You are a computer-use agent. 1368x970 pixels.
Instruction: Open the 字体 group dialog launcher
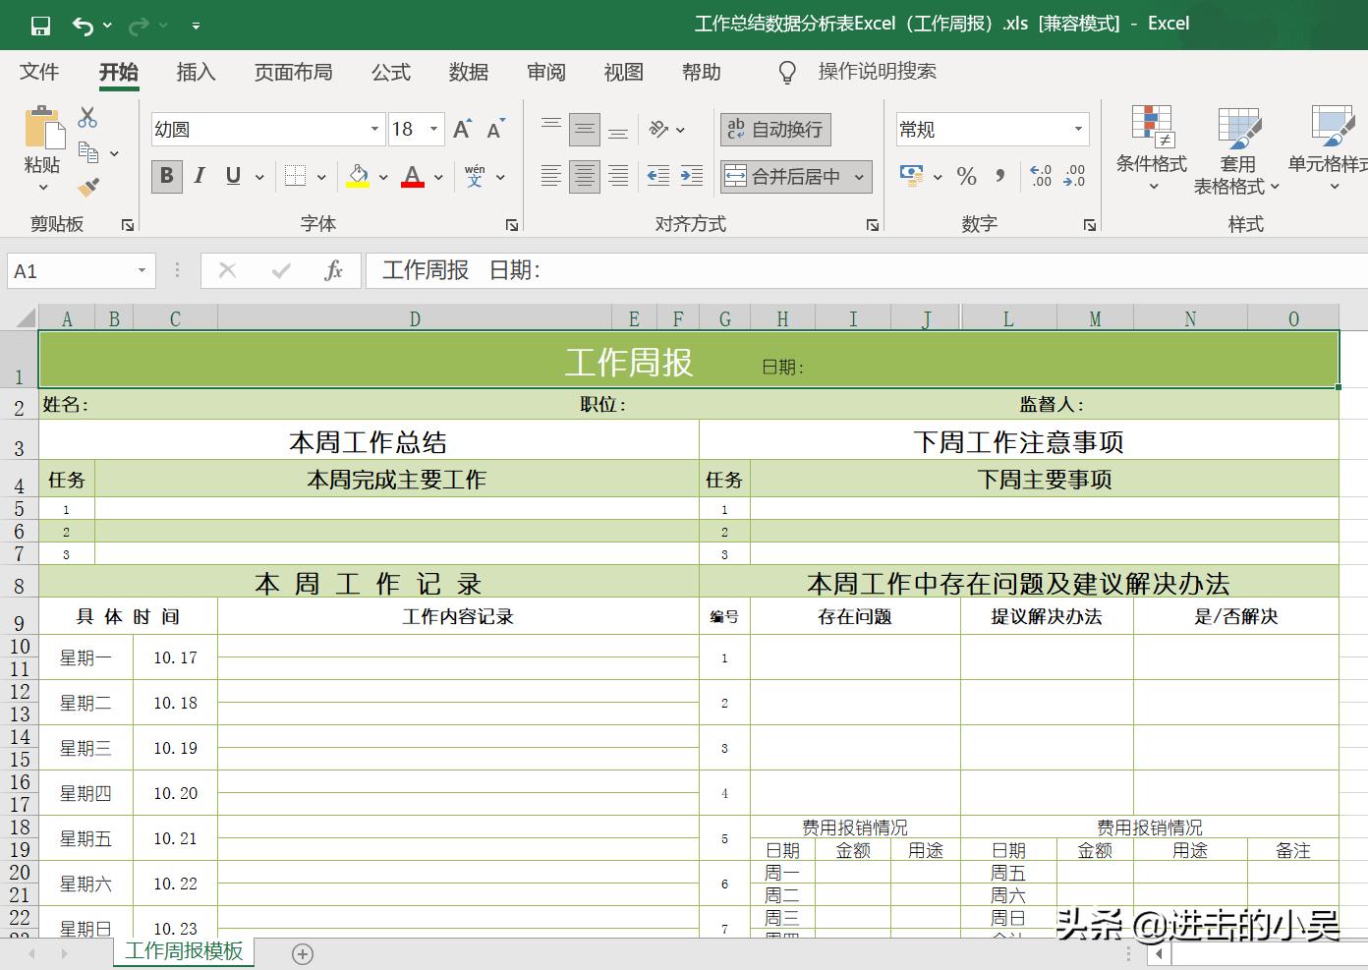tap(512, 225)
